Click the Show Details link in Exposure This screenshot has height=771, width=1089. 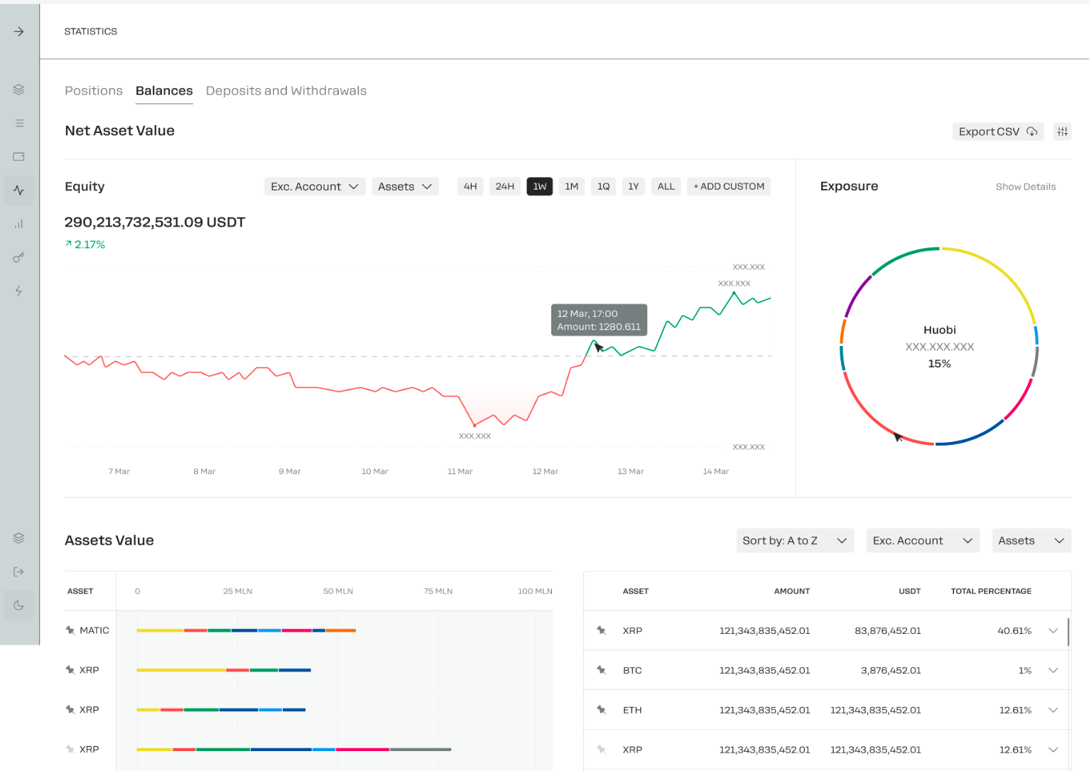tap(1026, 187)
